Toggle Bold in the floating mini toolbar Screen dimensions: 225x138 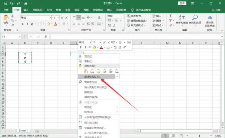click(81, 47)
